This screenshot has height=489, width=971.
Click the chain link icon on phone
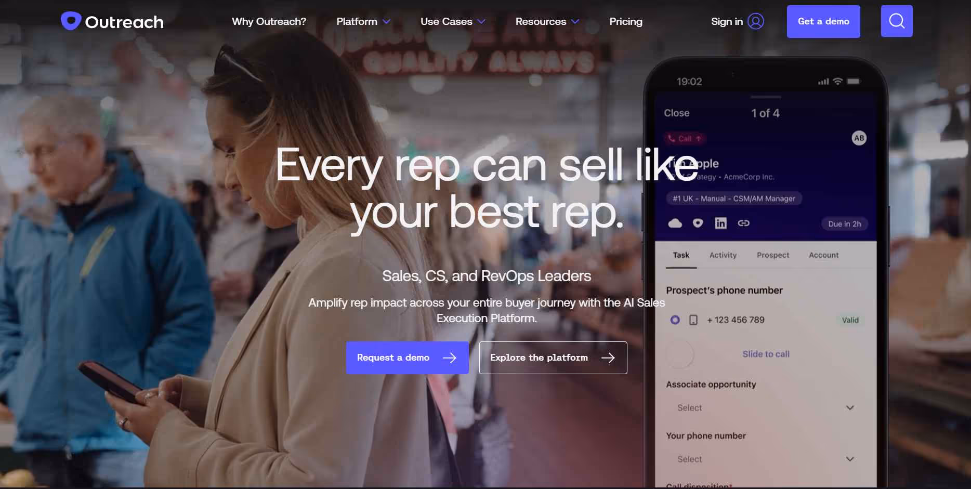tap(744, 223)
